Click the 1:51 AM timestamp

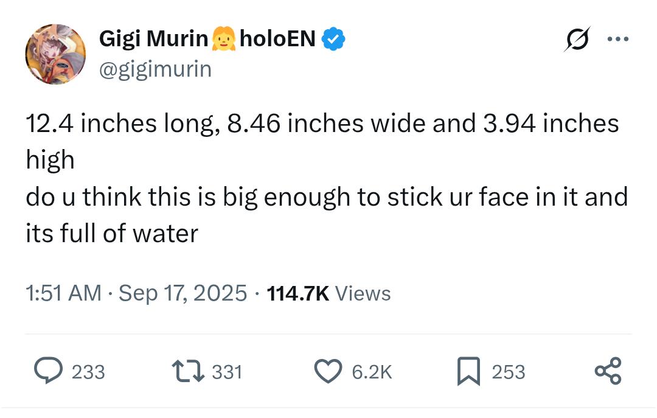[x=63, y=293]
